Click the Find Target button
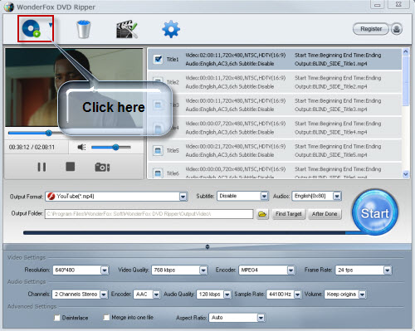Viewport: 415px width, 331px height. pos(289,214)
